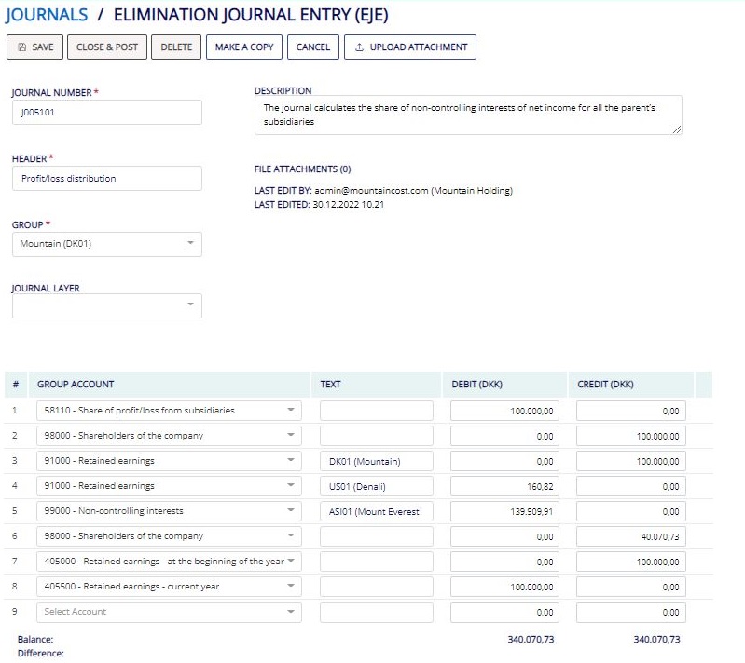Edit row 2 credit 100.000,00

[631, 436]
